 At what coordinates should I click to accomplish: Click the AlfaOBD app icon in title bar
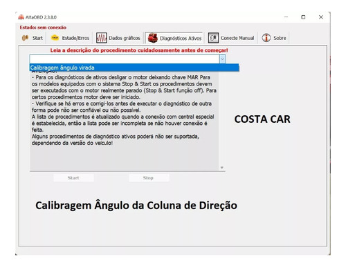coord(21,17)
